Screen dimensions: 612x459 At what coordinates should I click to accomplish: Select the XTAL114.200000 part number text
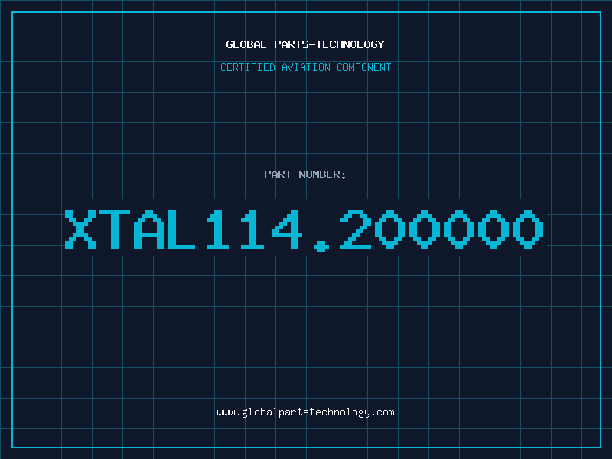click(305, 229)
